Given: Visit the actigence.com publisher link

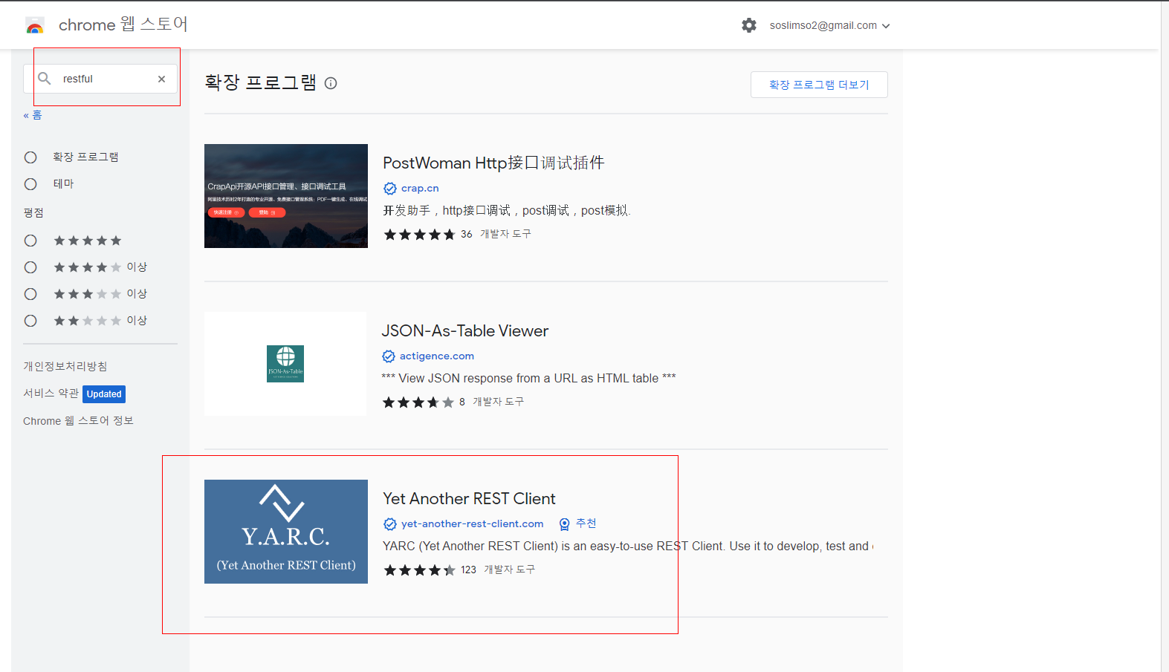Looking at the screenshot, I should click(x=437, y=356).
